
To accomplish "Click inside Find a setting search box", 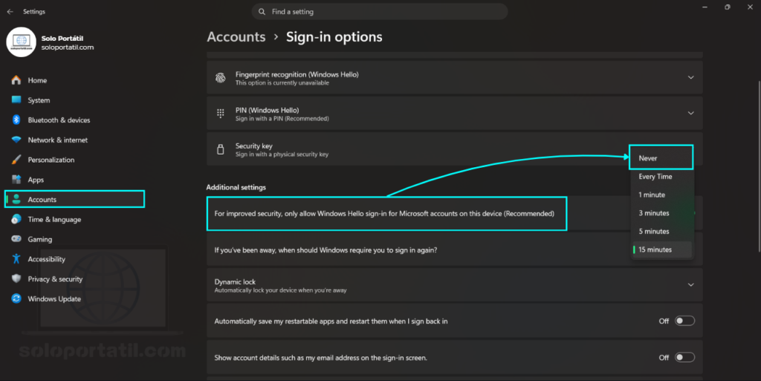I will click(380, 12).
